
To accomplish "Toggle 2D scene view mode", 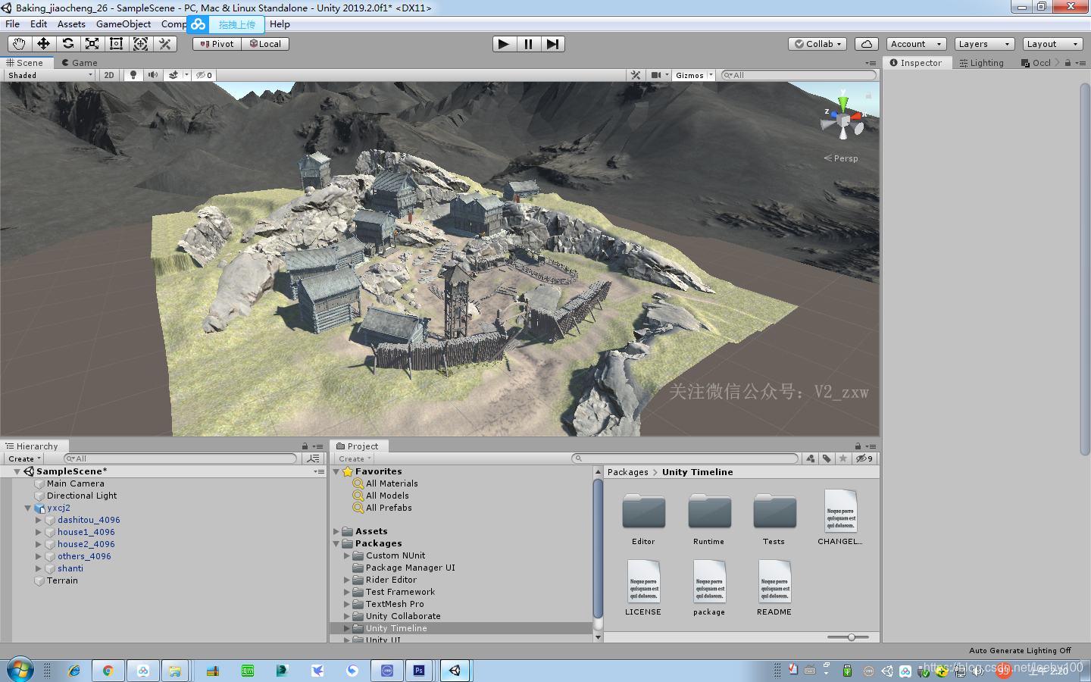I will pos(109,75).
